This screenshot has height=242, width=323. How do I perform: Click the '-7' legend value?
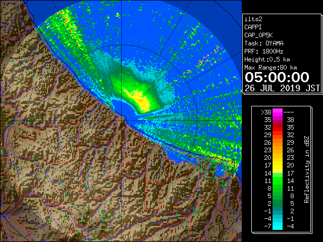[267, 226]
